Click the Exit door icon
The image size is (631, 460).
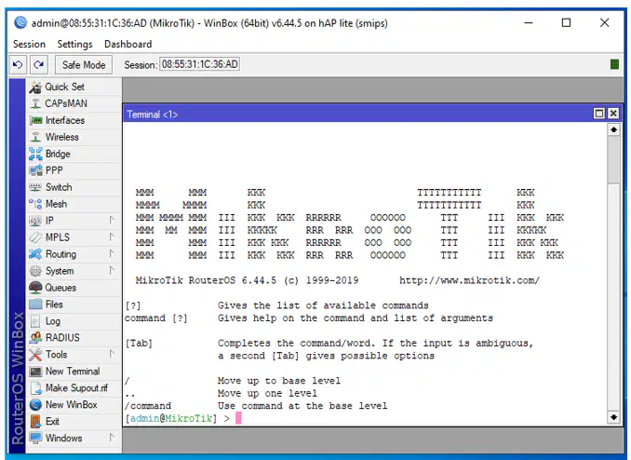[x=35, y=421]
